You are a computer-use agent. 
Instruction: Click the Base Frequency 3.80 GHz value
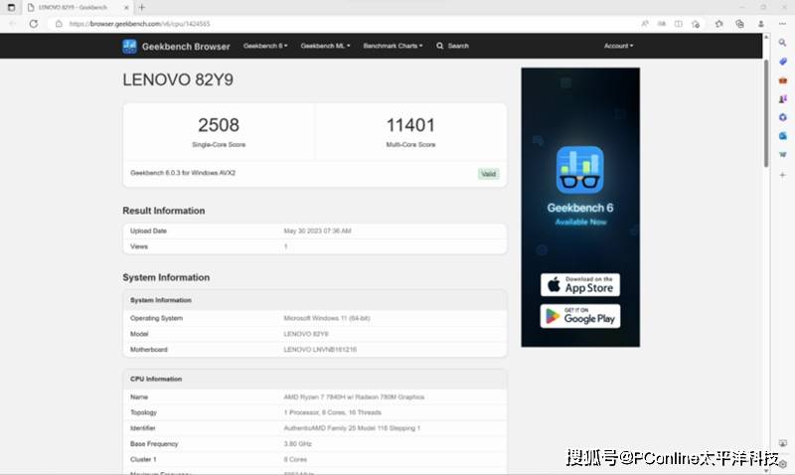point(297,444)
